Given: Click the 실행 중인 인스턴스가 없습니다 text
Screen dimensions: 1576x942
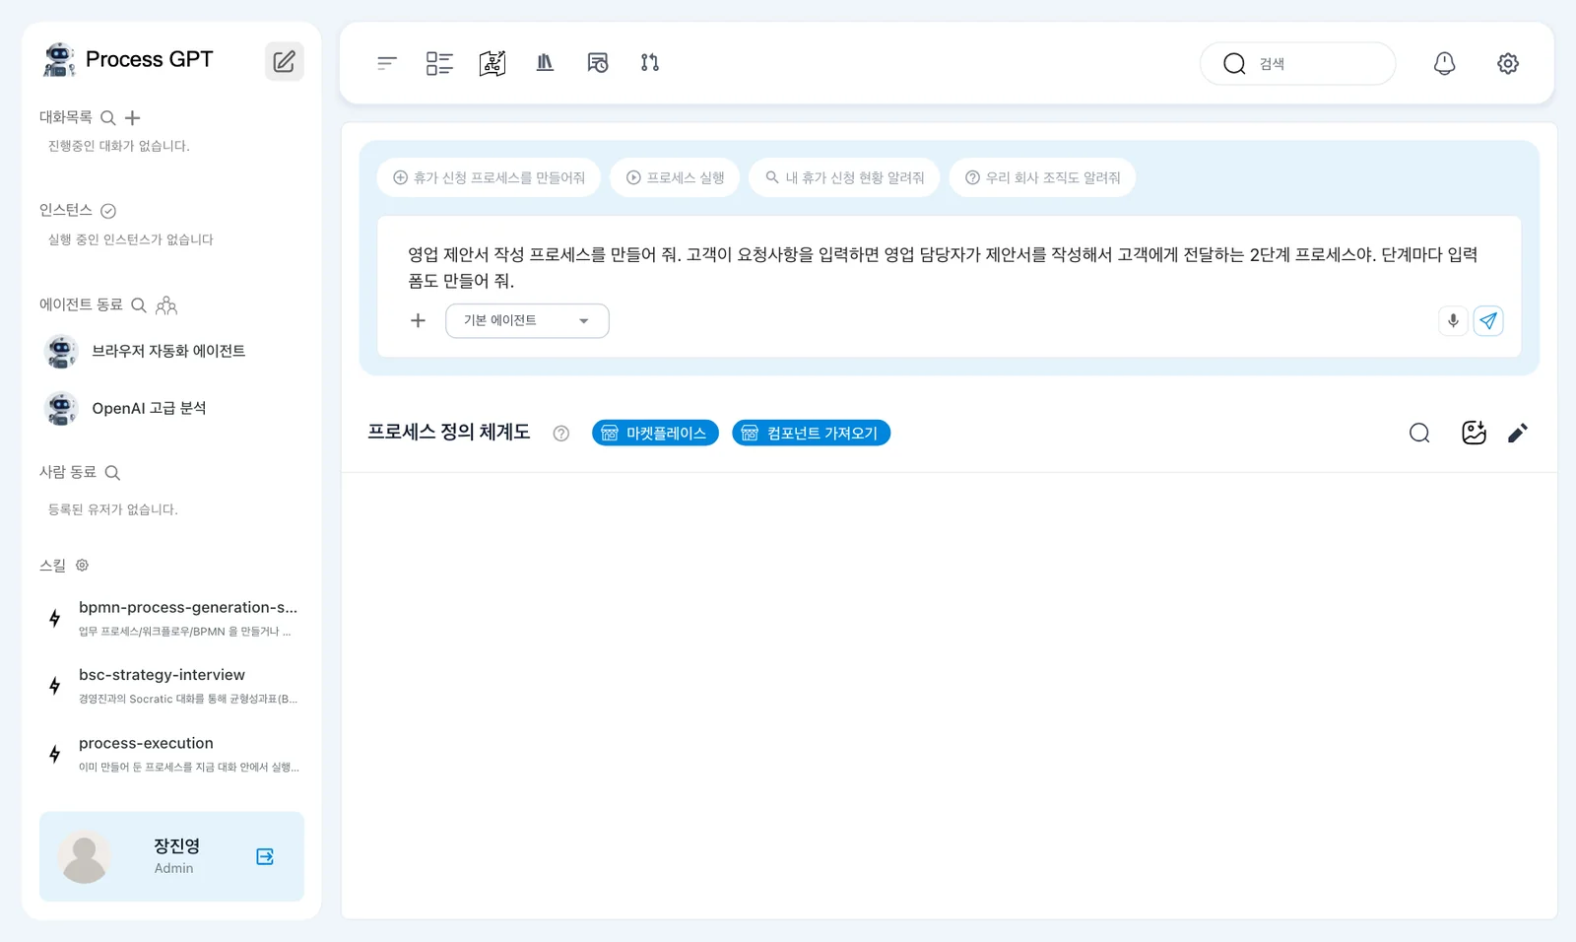Looking at the screenshot, I should tap(131, 239).
